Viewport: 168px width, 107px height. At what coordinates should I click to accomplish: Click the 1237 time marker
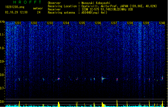click(x=114, y=23)
